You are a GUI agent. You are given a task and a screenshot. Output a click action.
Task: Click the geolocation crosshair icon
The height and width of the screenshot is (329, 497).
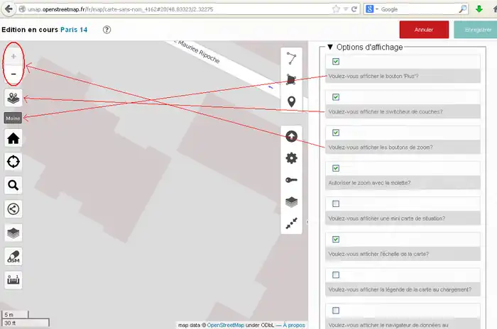(13, 162)
